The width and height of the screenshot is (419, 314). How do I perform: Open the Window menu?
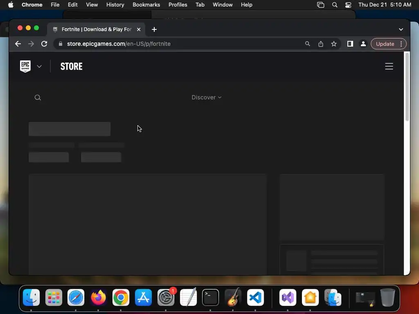223,4
